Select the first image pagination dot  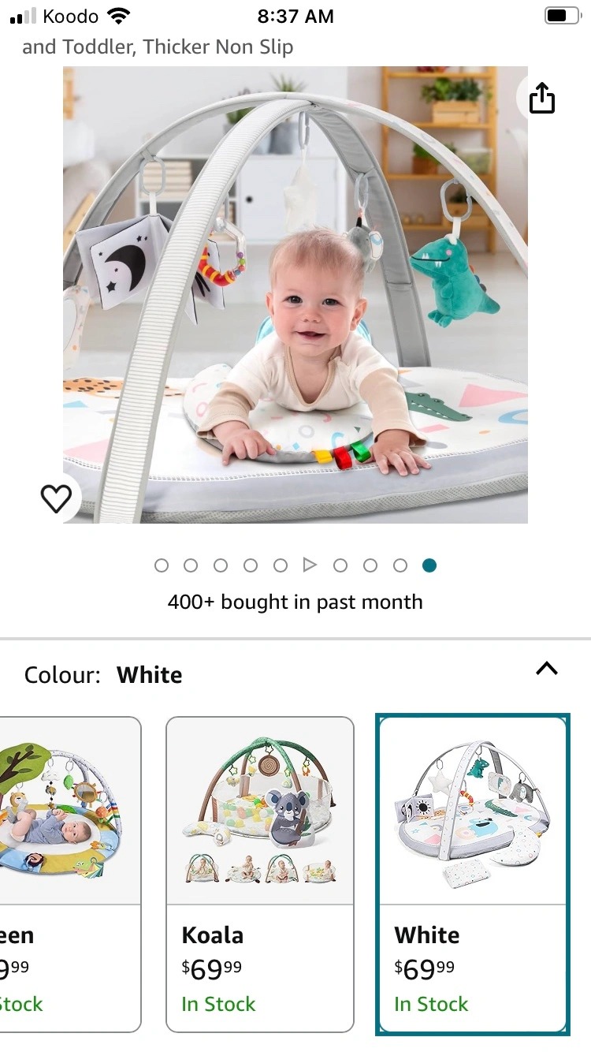(162, 565)
